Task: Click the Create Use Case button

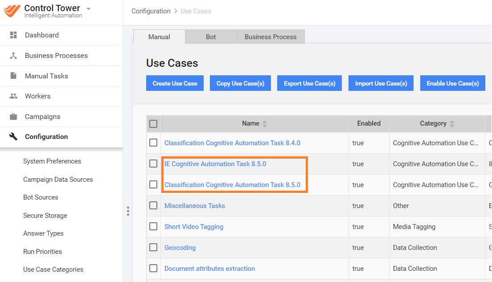Action: (x=175, y=83)
